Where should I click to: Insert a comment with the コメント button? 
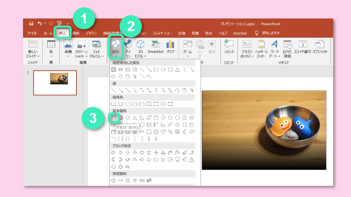(229, 47)
